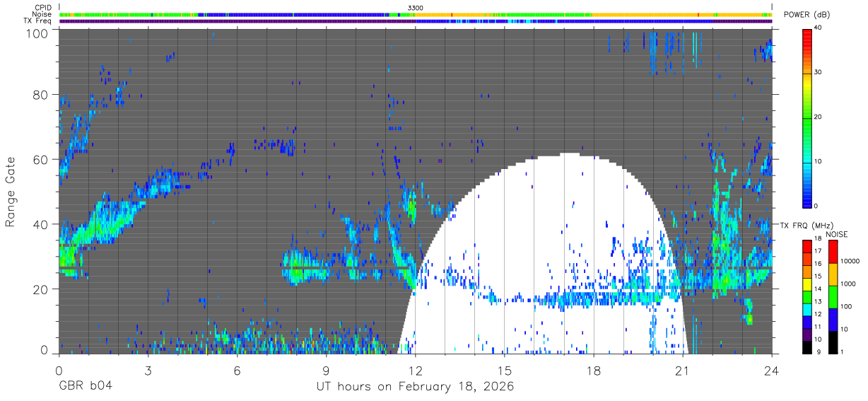Click the TX FRQ (MHz) color scale bar

coord(807,296)
